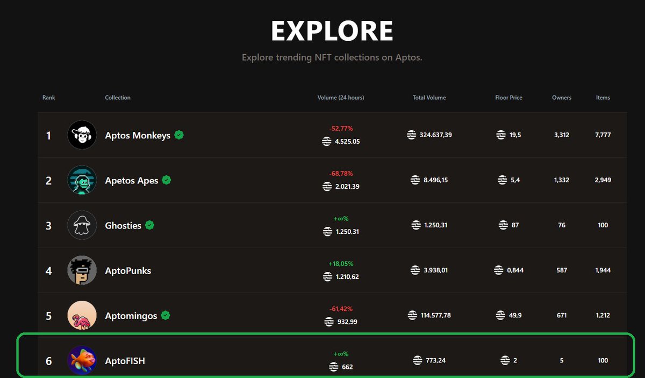Open the Apetos Apes collection name
The image size is (645, 378).
pyautogui.click(x=132, y=180)
